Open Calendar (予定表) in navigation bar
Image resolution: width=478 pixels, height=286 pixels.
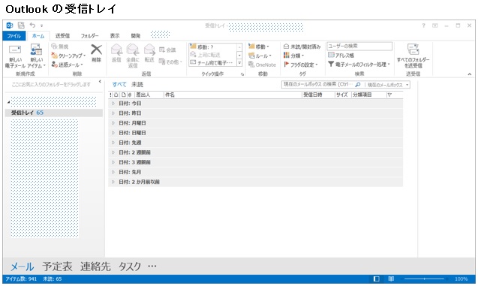click(x=57, y=266)
